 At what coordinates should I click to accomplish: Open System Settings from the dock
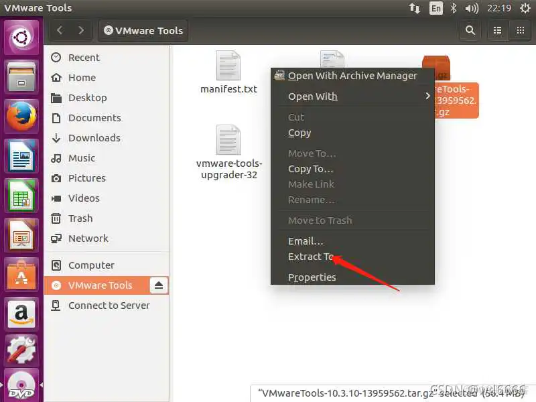[x=20, y=348]
